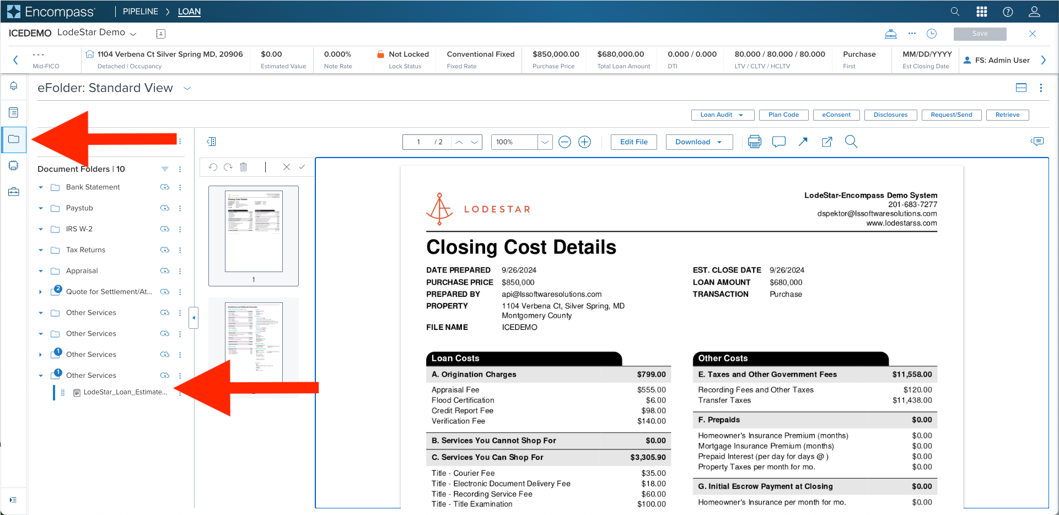Open the apps grid icon in header
The height and width of the screenshot is (515, 1059).
coord(982,12)
